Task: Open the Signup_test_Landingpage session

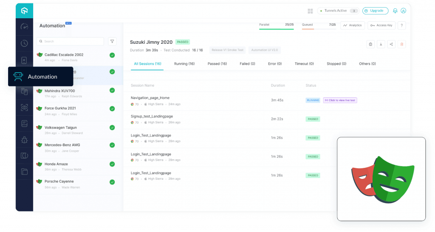Action: 267,119
